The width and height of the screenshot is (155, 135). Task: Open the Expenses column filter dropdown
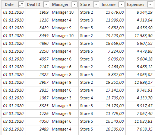[150, 4]
